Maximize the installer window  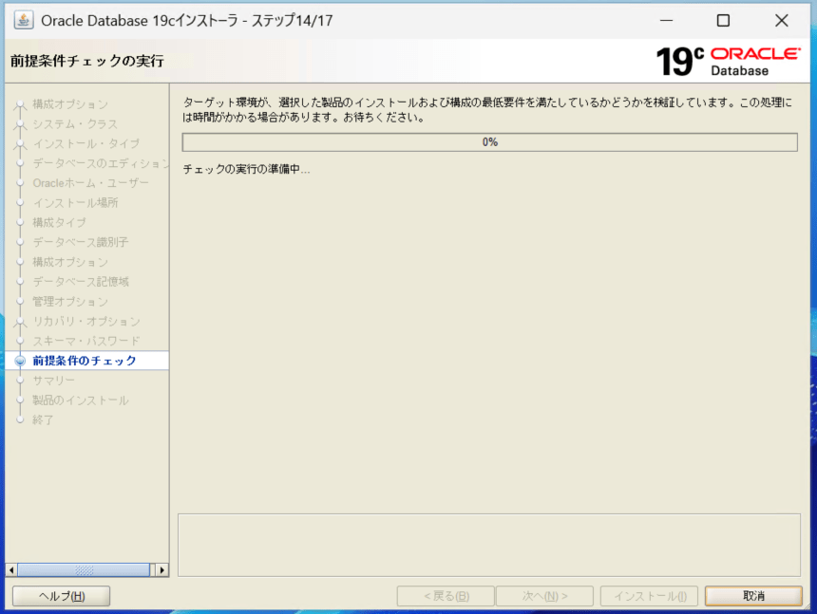723,20
